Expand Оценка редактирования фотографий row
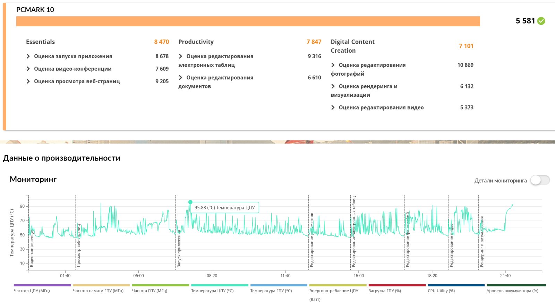The width and height of the screenshot is (555, 302). tap(333, 65)
